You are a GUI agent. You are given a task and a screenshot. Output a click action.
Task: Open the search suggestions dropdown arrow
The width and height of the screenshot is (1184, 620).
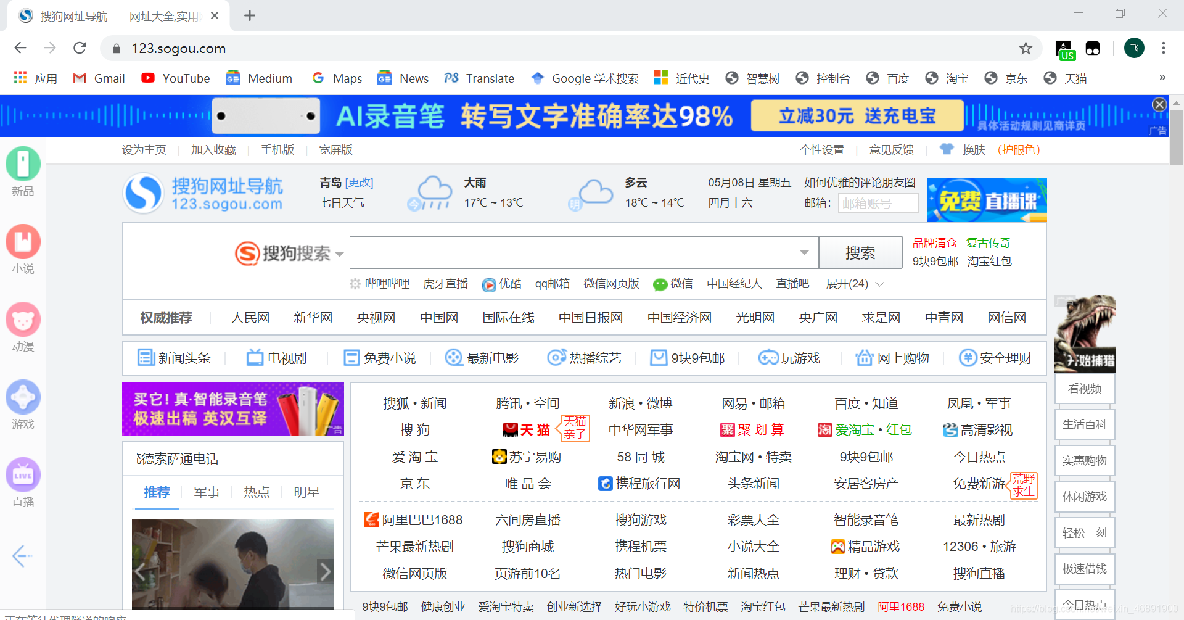click(x=804, y=252)
